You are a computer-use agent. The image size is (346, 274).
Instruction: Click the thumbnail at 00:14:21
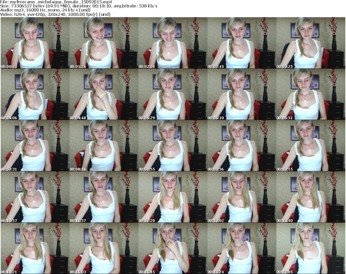[35, 248]
